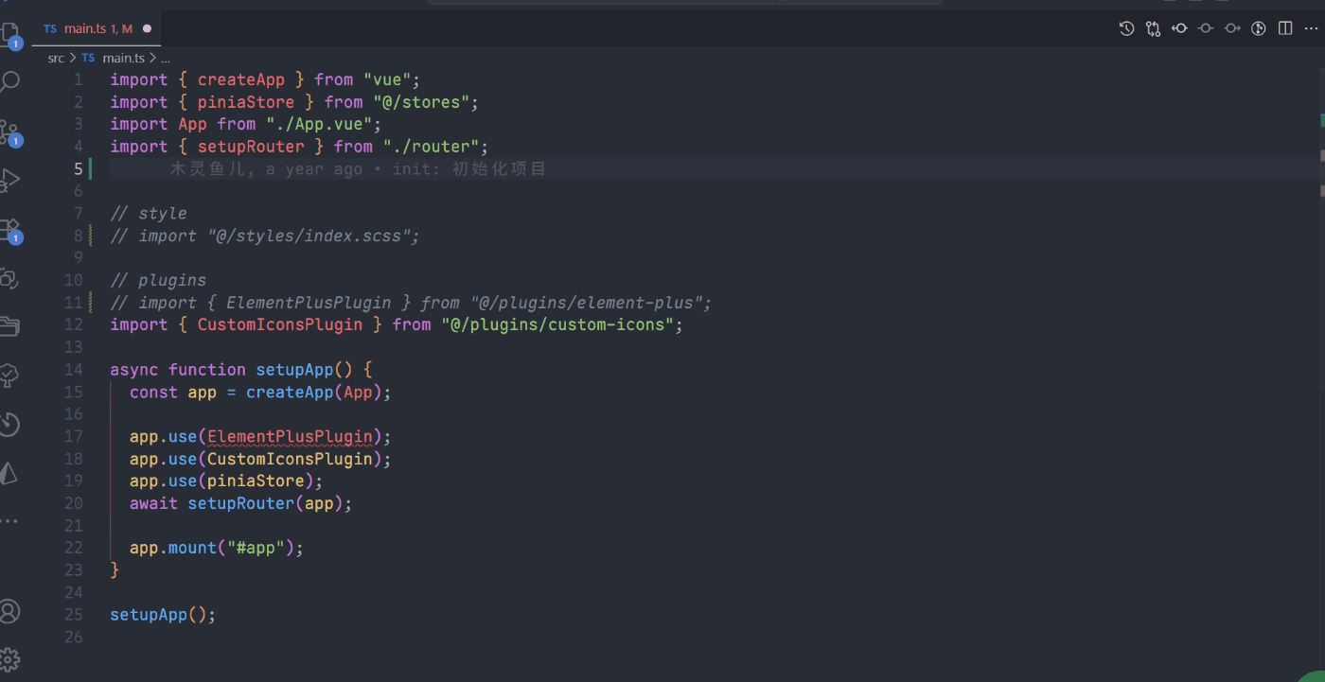Close main.ts tab via unsaved dot
The height and width of the screenshot is (682, 1325).
coord(147,29)
